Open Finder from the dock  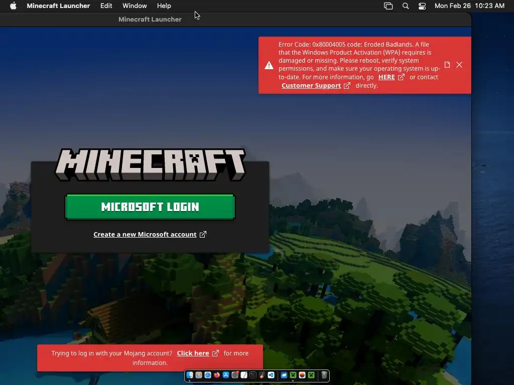coord(190,375)
